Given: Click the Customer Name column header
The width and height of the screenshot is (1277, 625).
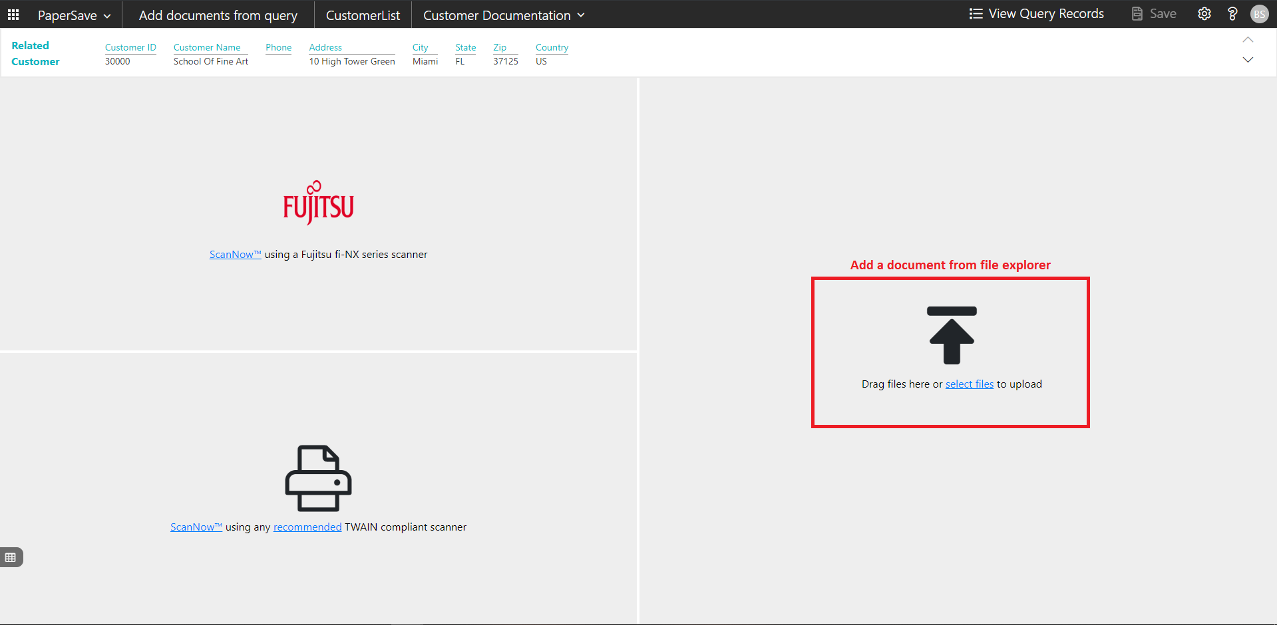Looking at the screenshot, I should pyautogui.click(x=207, y=47).
